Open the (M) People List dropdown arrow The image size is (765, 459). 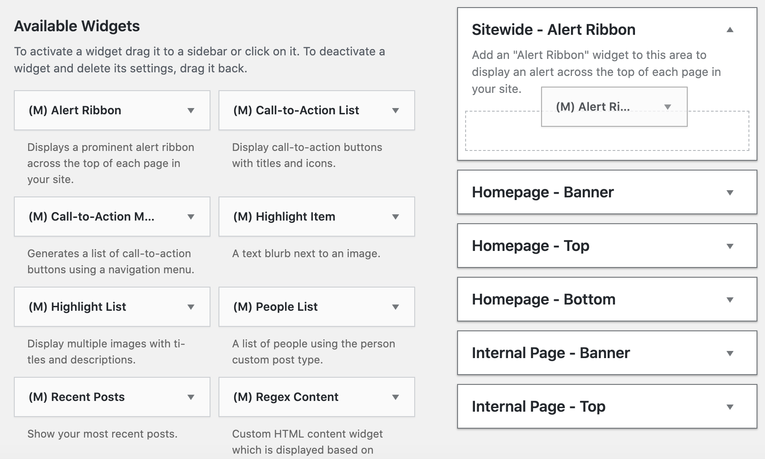point(395,307)
